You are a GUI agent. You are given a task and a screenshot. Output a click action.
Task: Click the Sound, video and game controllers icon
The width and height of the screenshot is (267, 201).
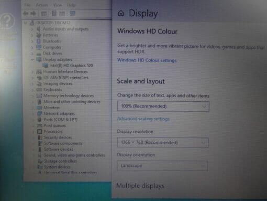click(40, 155)
